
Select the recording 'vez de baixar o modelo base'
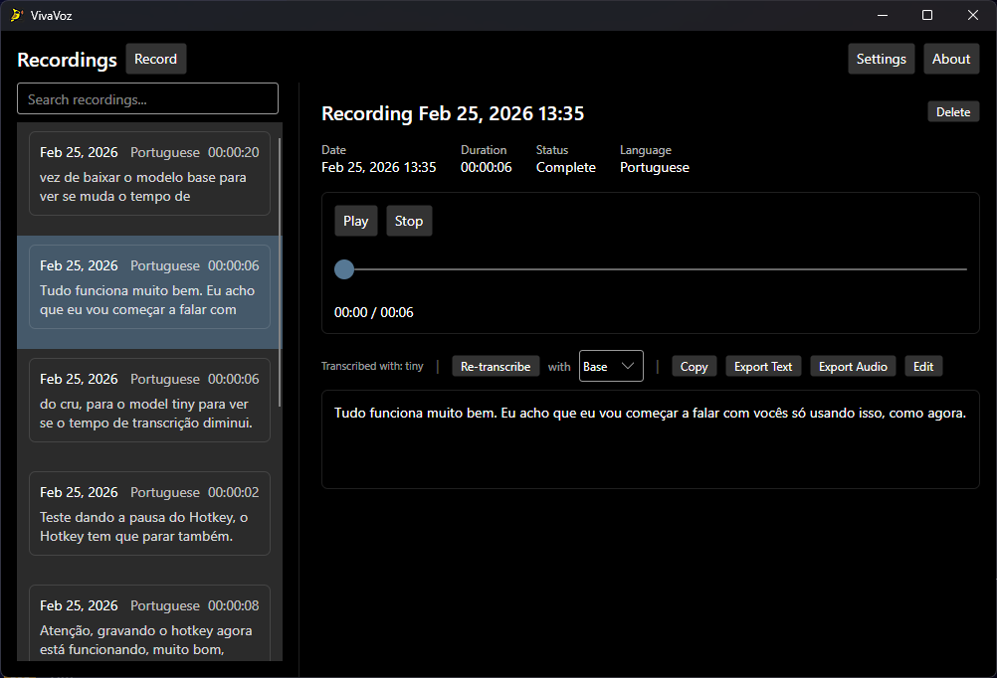tap(149, 174)
